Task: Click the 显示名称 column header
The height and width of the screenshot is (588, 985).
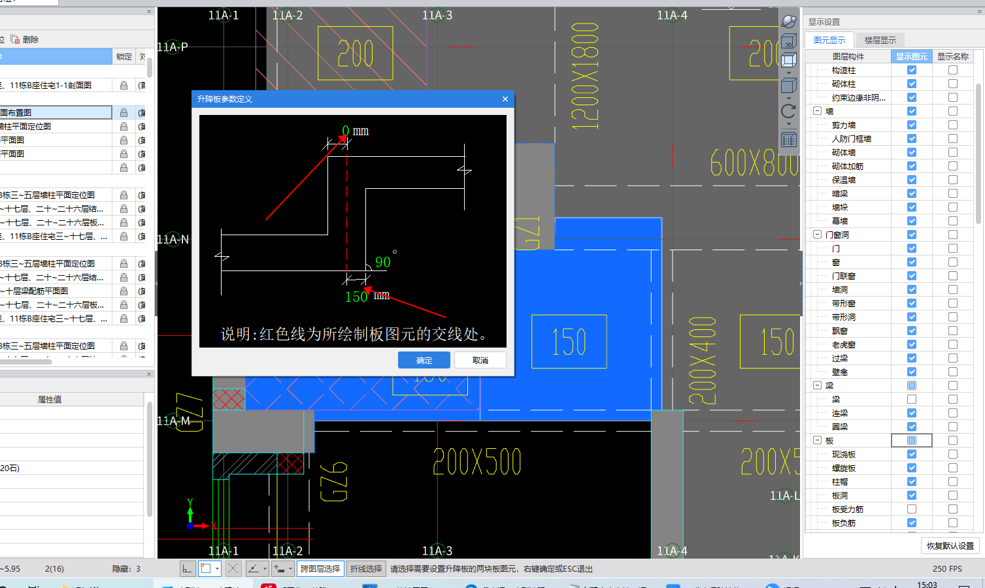Action: click(x=953, y=56)
